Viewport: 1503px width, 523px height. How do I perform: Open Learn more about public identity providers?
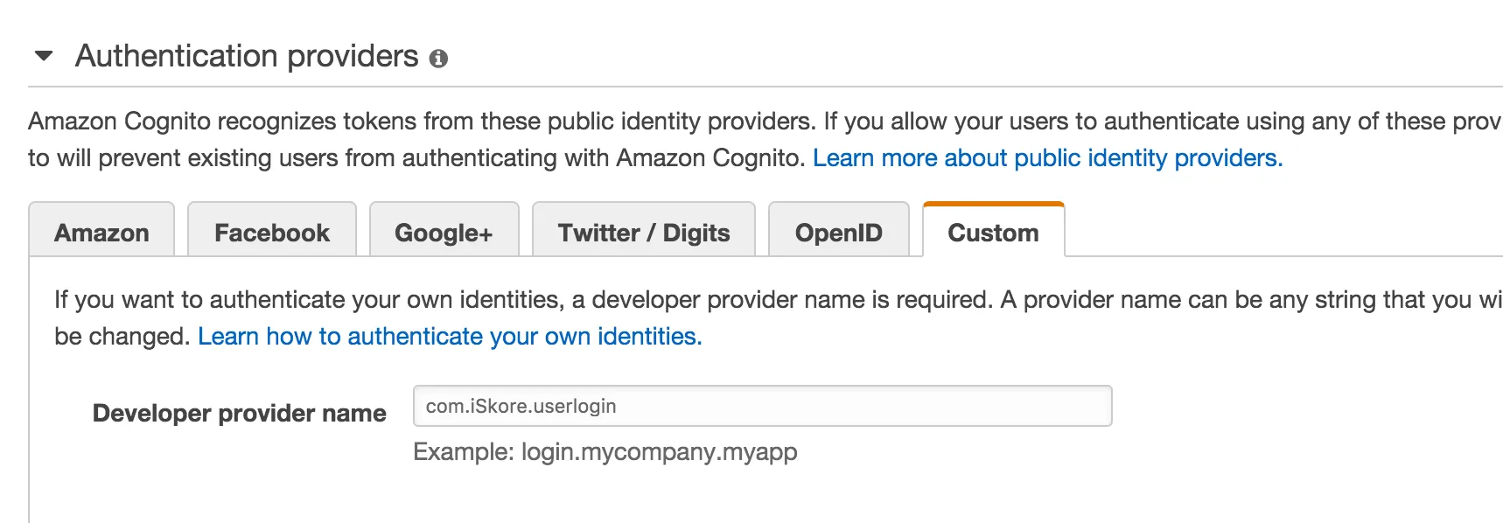1047,158
